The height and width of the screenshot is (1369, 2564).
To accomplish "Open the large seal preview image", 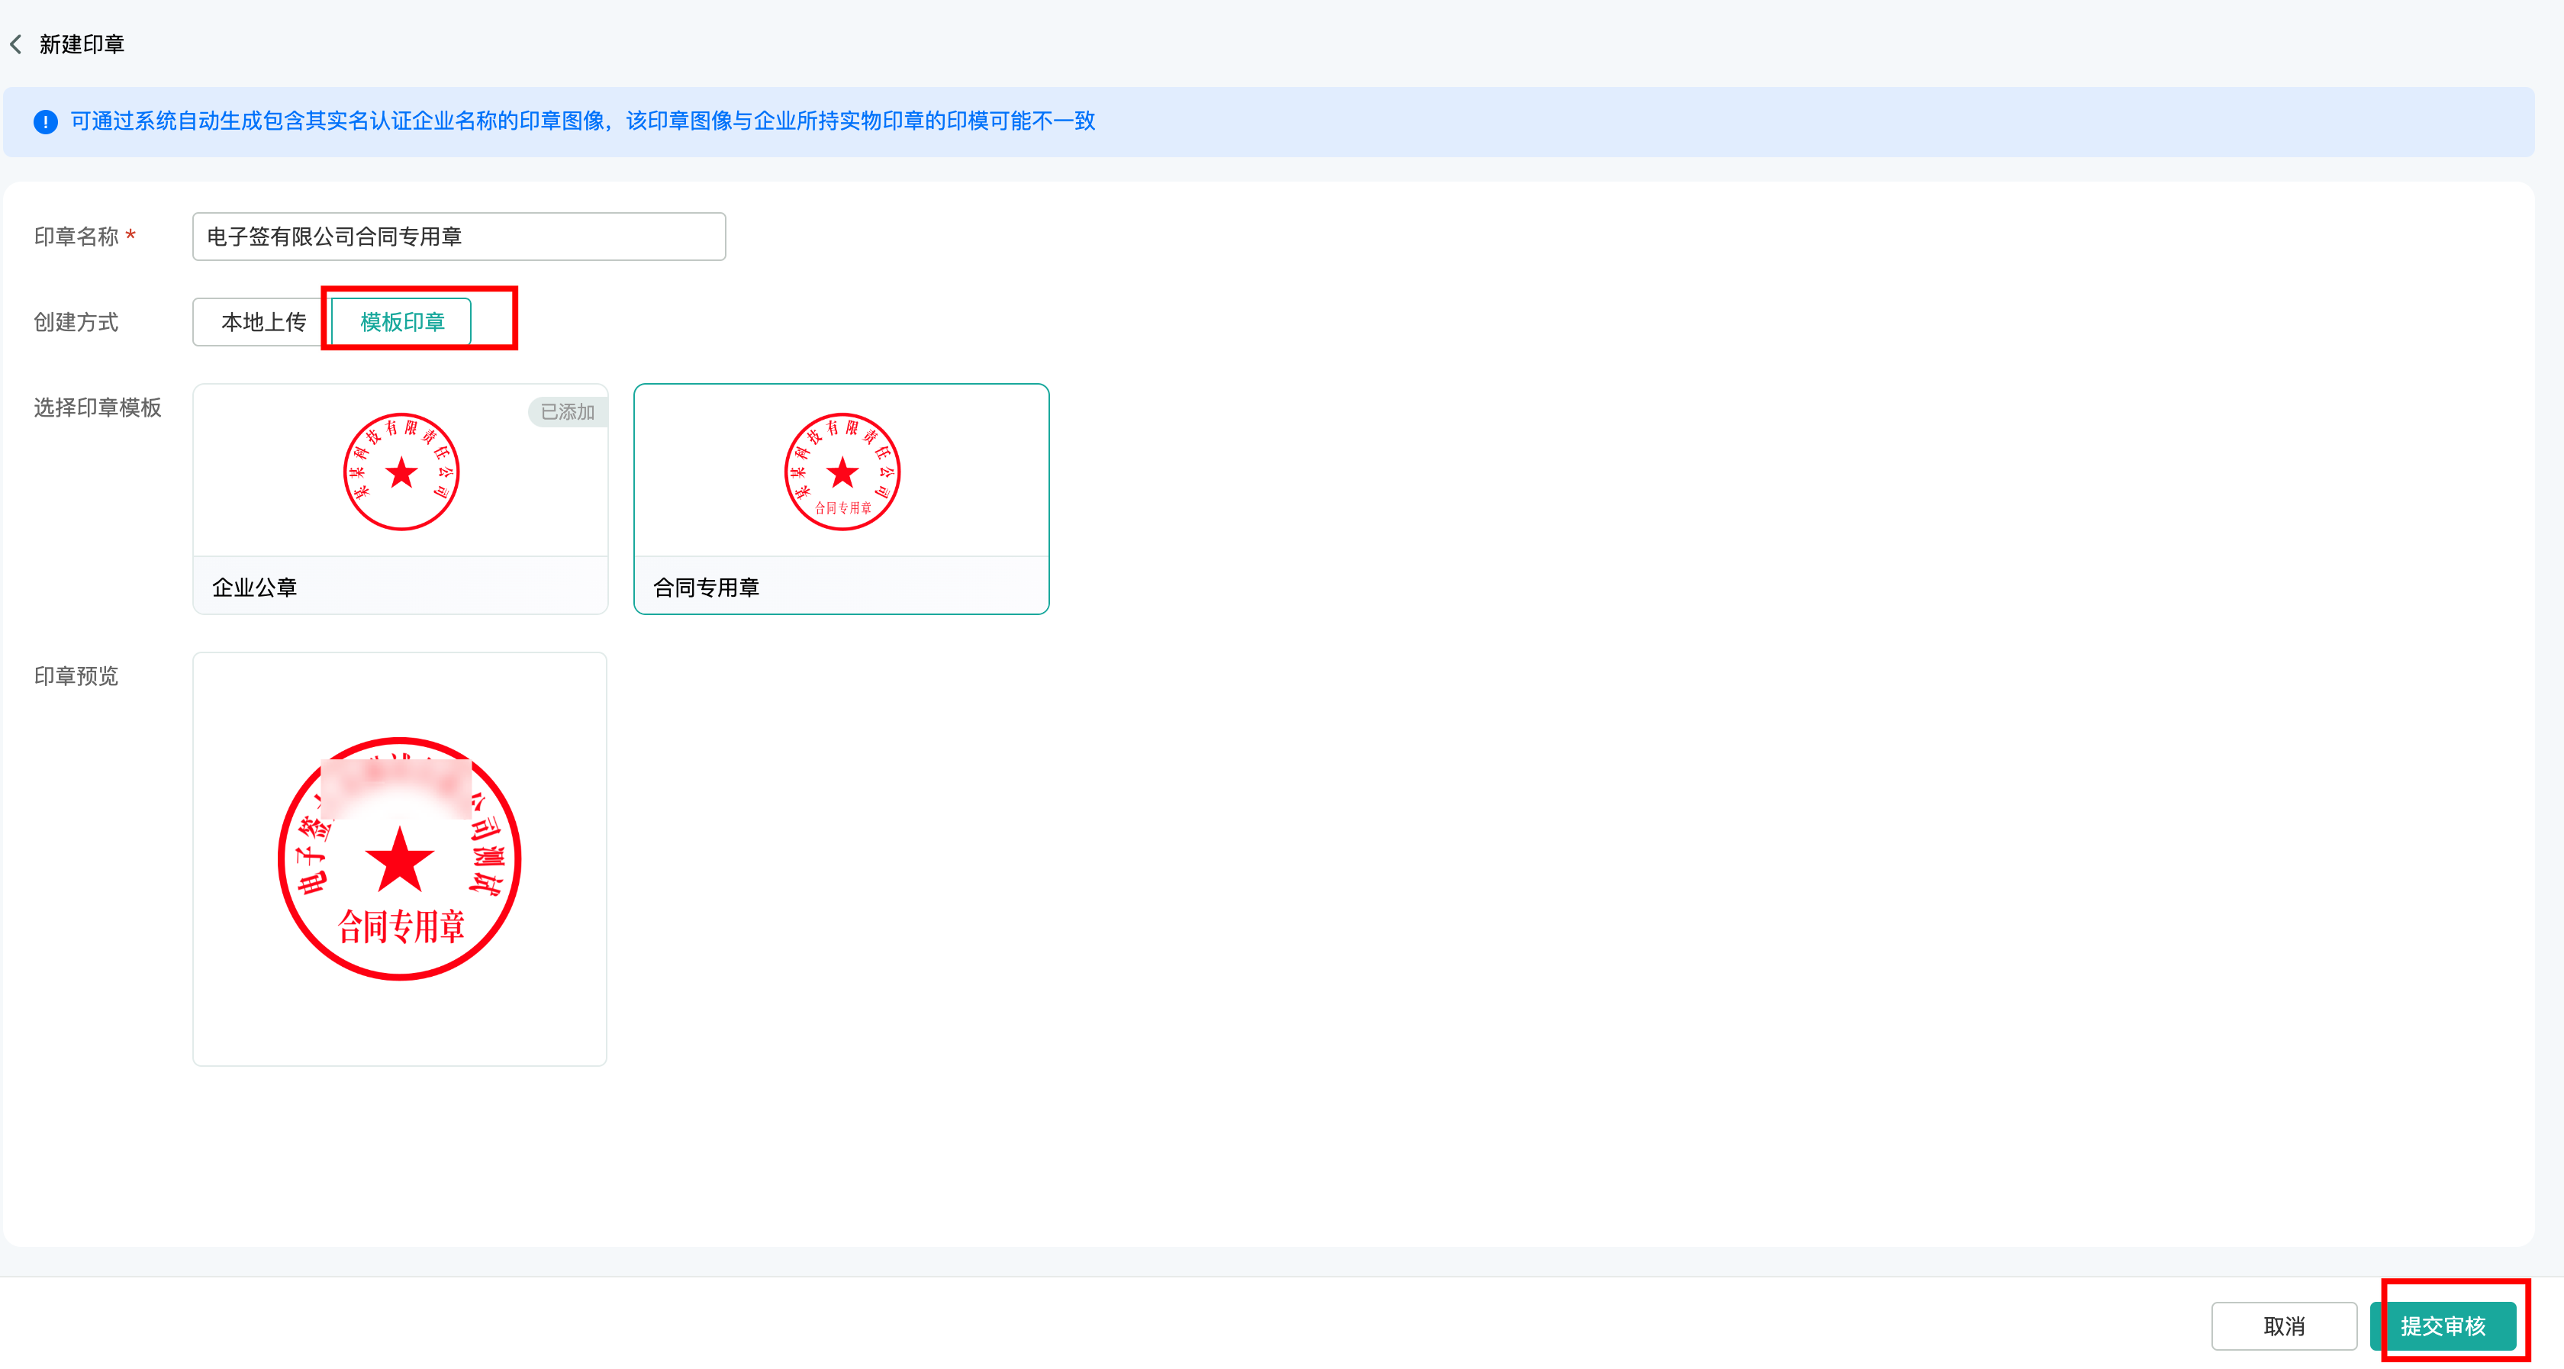I will [400, 859].
